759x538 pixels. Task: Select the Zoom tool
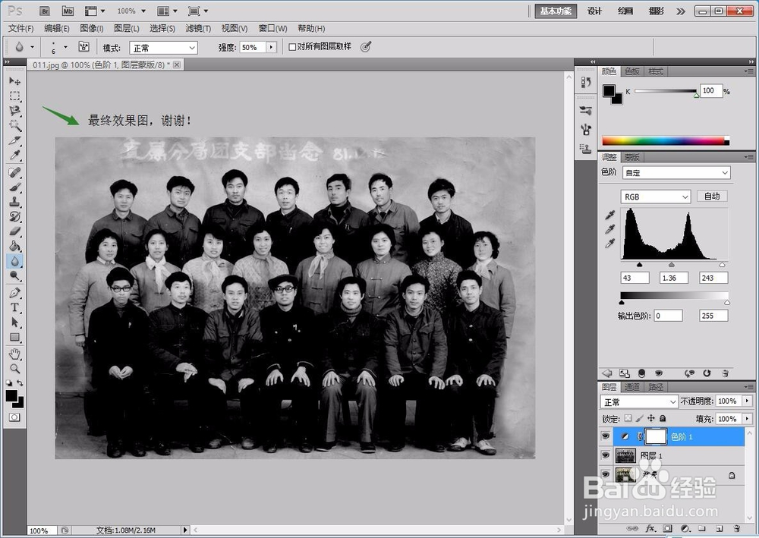(x=14, y=369)
